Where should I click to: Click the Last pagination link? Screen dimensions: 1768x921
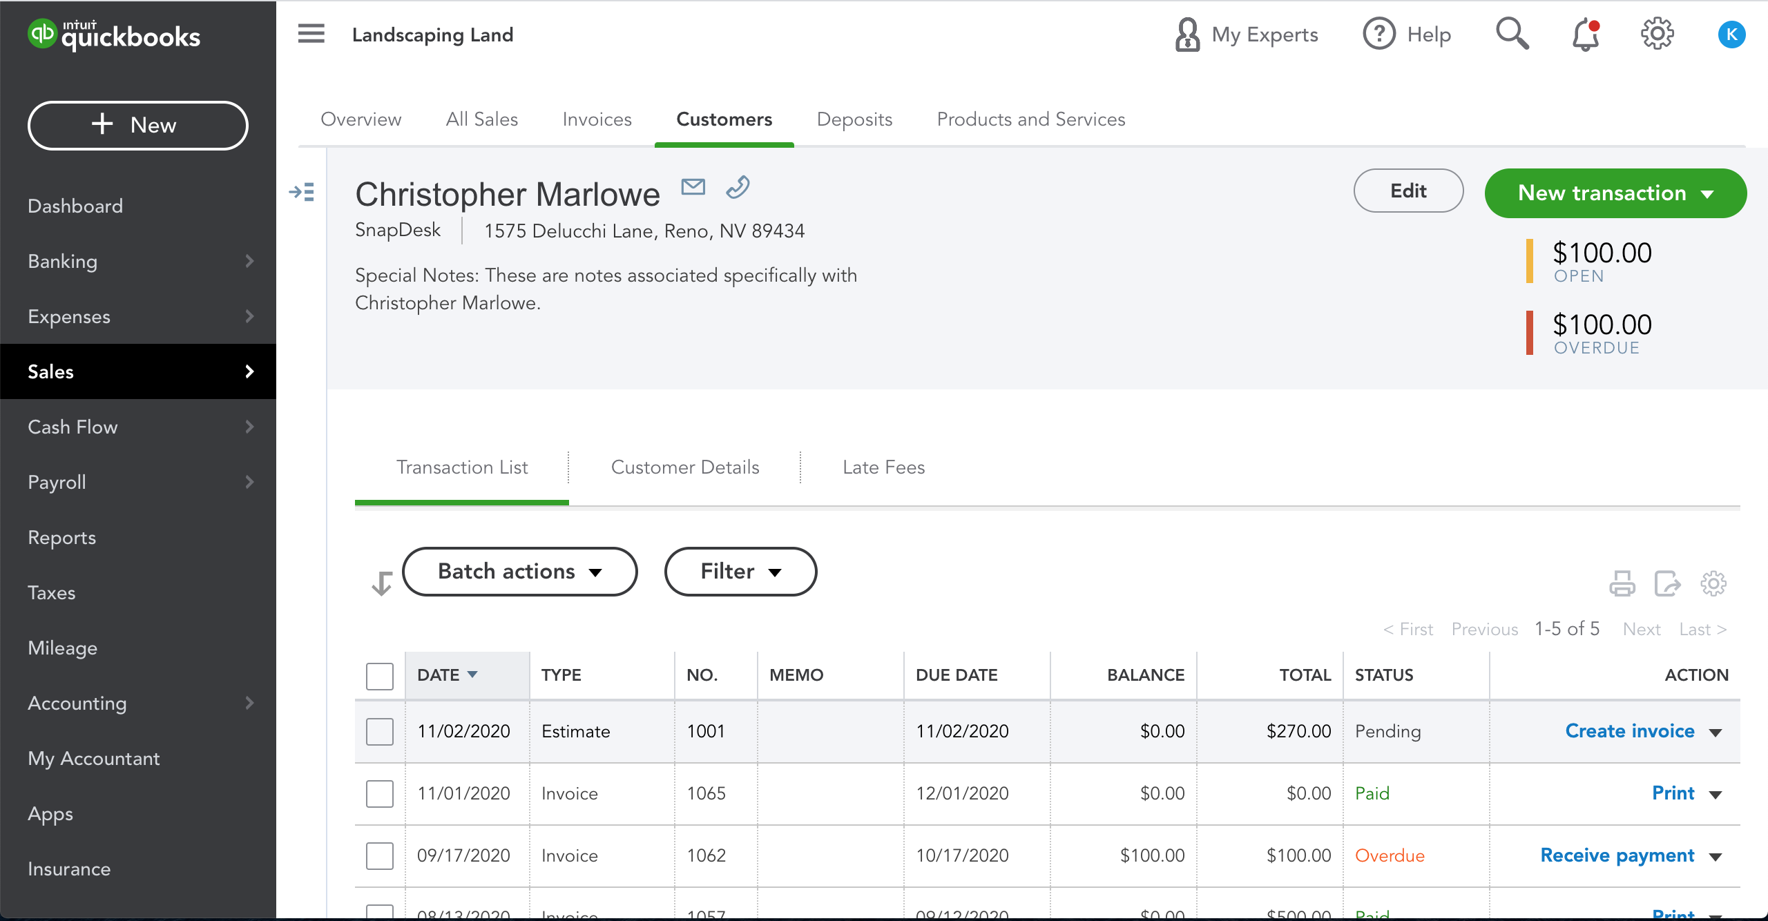coord(1703,629)
